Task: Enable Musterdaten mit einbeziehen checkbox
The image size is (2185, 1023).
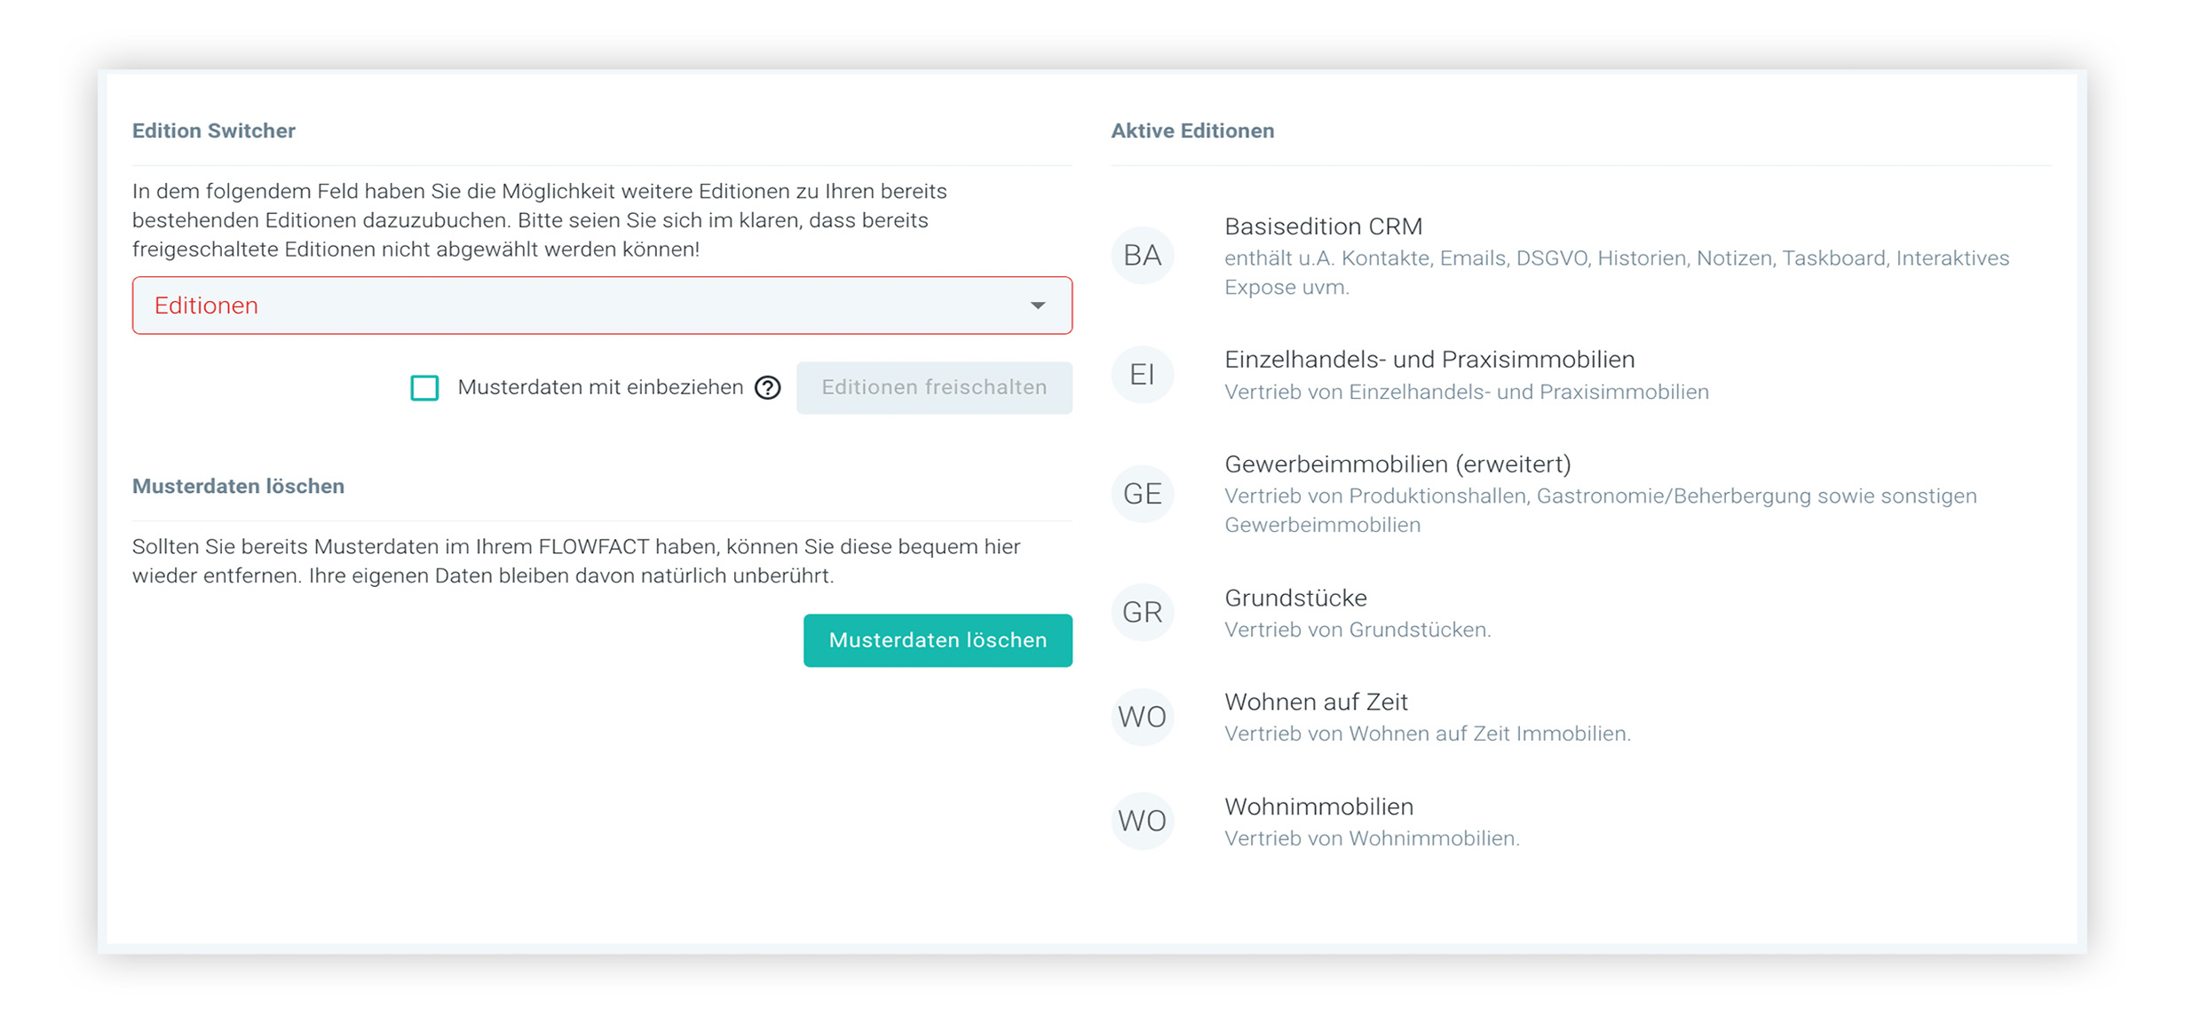Action: pyautogui.click(x=424, y=388)
